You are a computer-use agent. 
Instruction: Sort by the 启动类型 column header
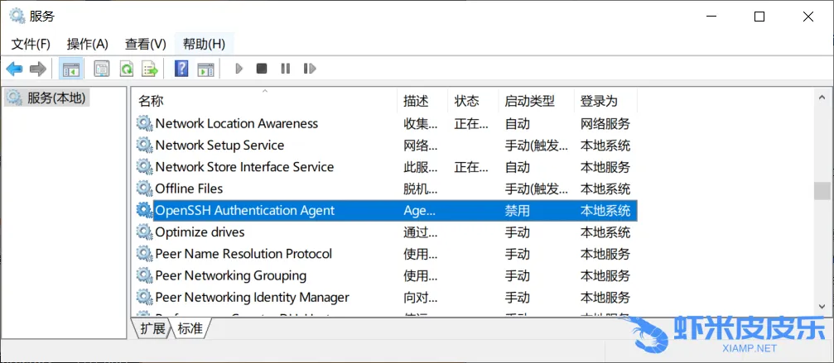point(529,101)
